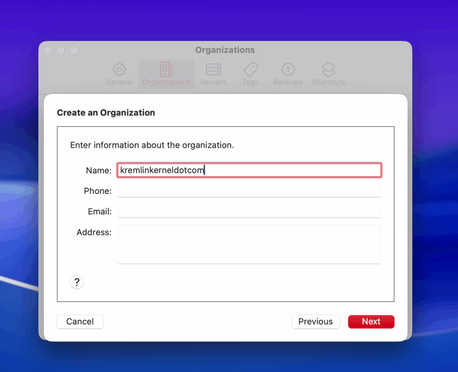Click the question mark help button
The width and height of the screenshot is (458, 372).
click(x=77, y=282)
